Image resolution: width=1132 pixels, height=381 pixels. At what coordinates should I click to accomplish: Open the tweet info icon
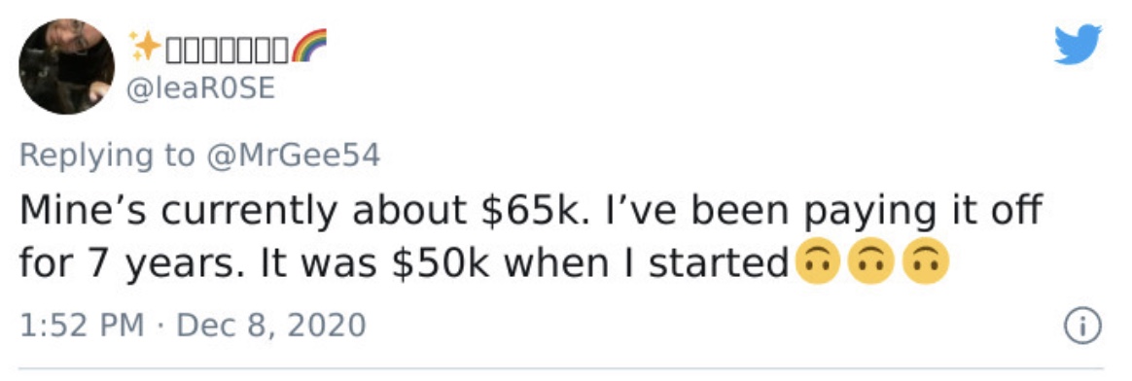tap(1083, 327)
